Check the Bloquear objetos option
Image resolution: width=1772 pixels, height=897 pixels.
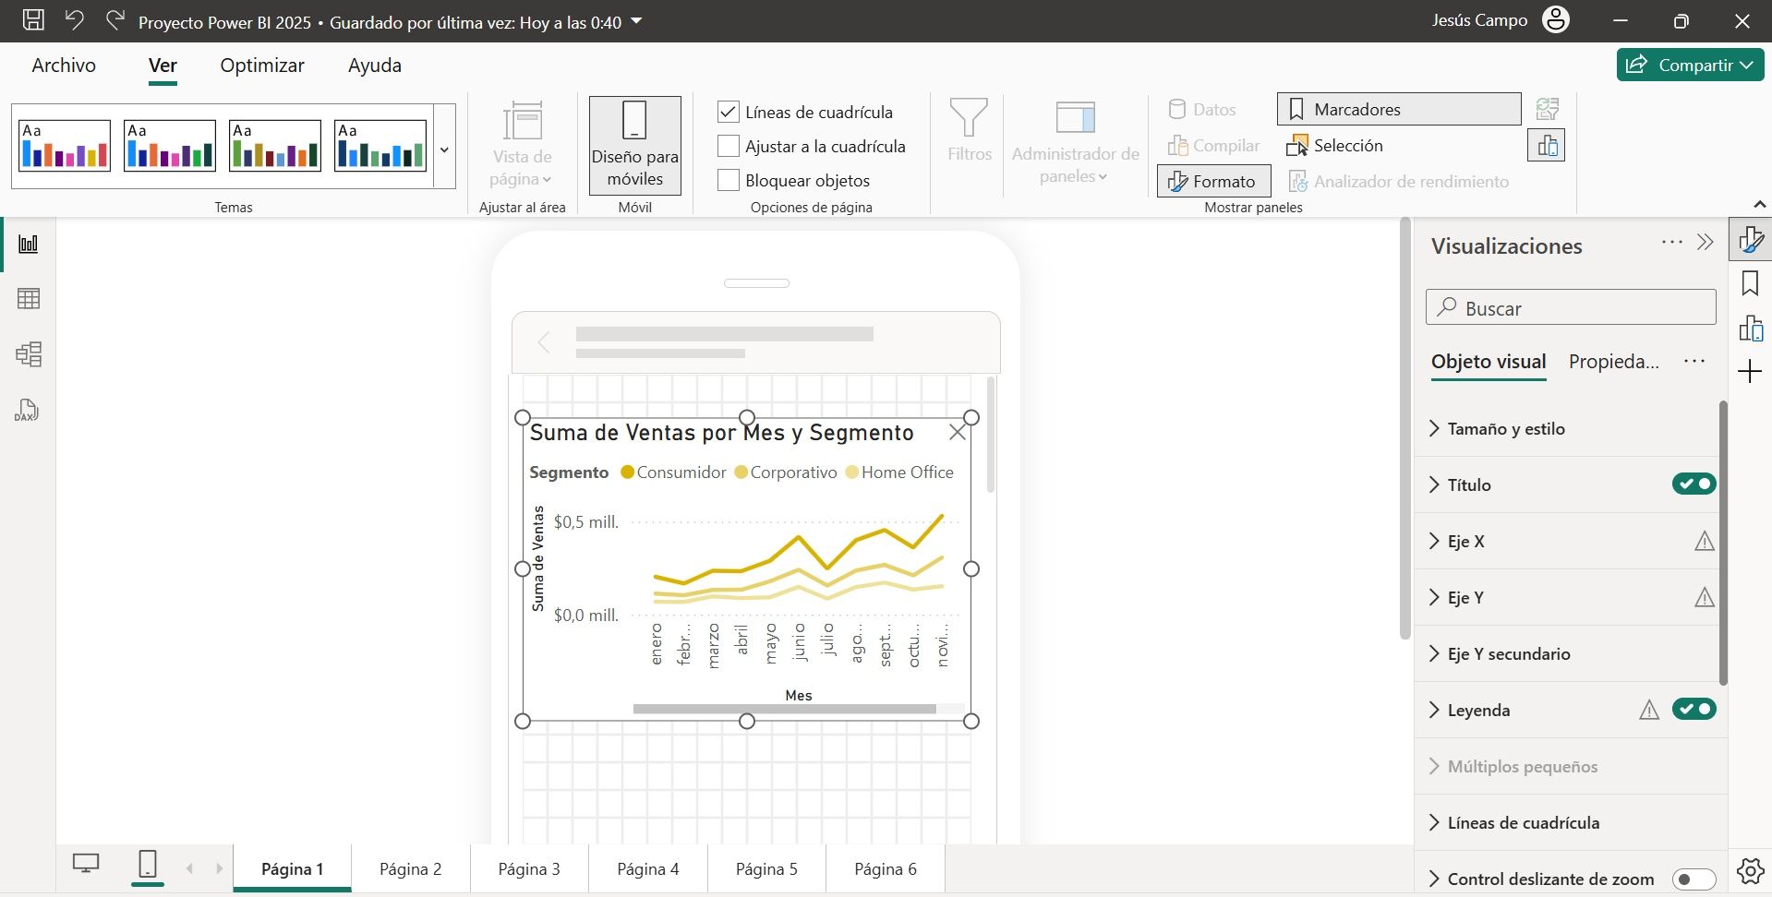729,181
